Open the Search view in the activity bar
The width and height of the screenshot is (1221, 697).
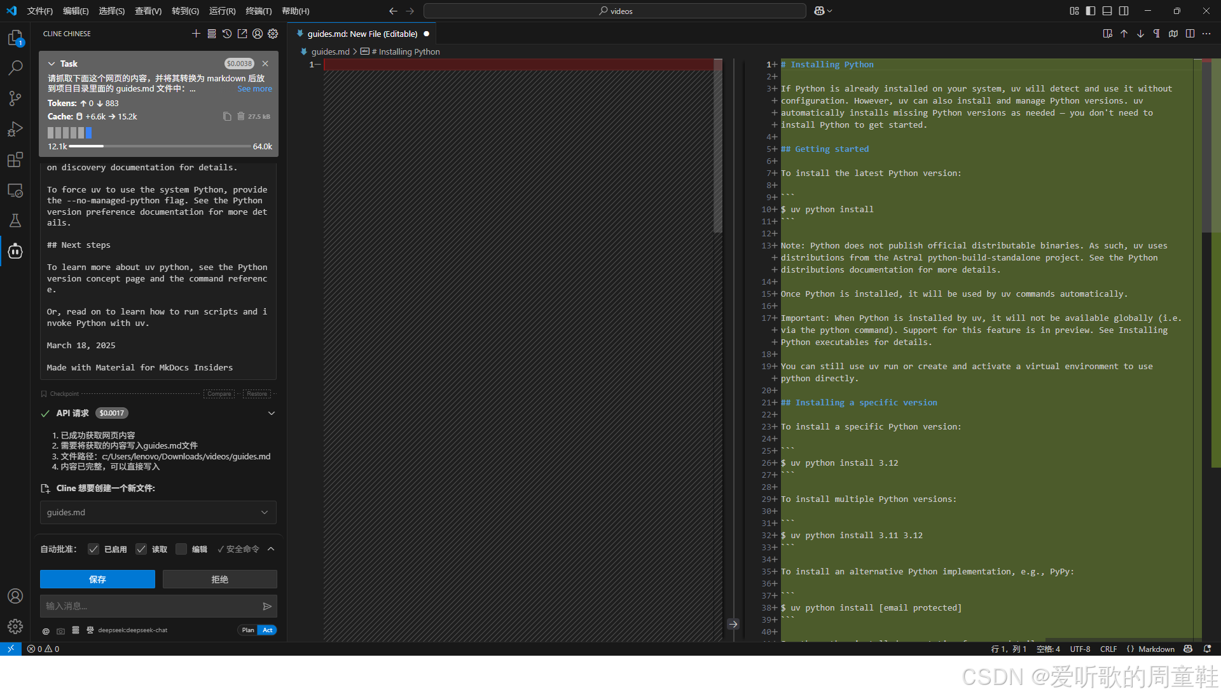(15, 67)
